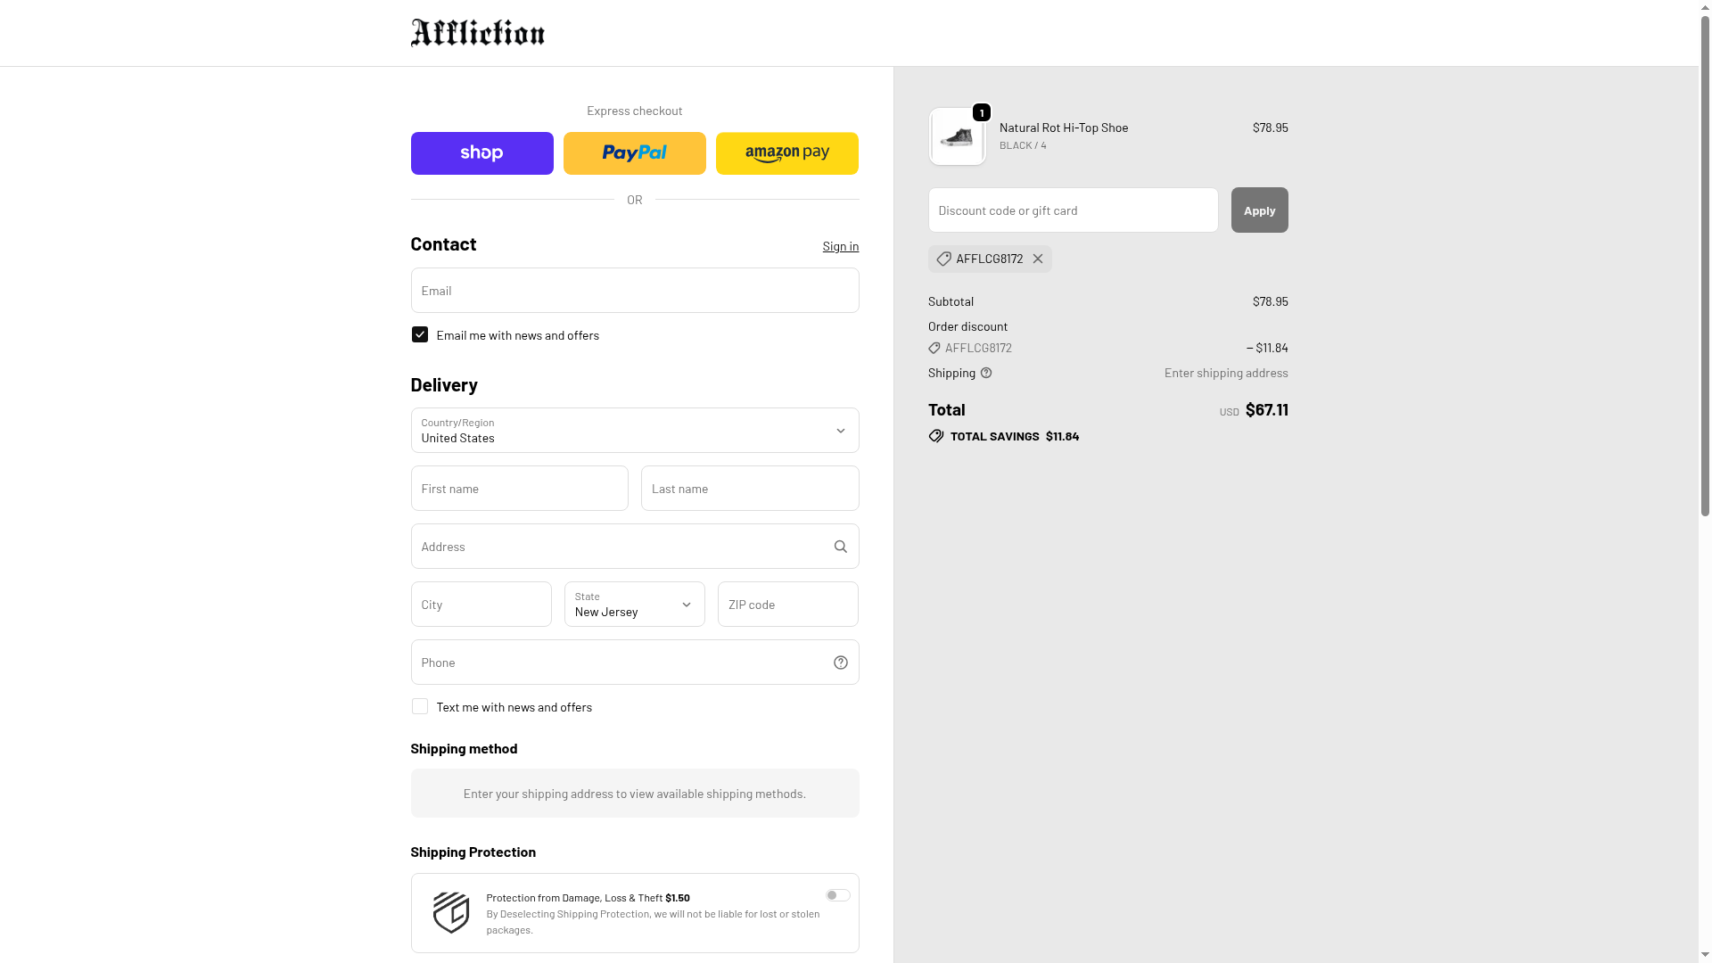This screenshot has width=1712, height=963.
Task: Click the page vertical scrollbar
Action: [x=1705, y=267]
